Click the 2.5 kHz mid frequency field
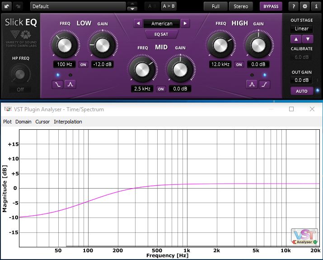The width and height of the screenshot is (323, 260). (x=142, y=89)
